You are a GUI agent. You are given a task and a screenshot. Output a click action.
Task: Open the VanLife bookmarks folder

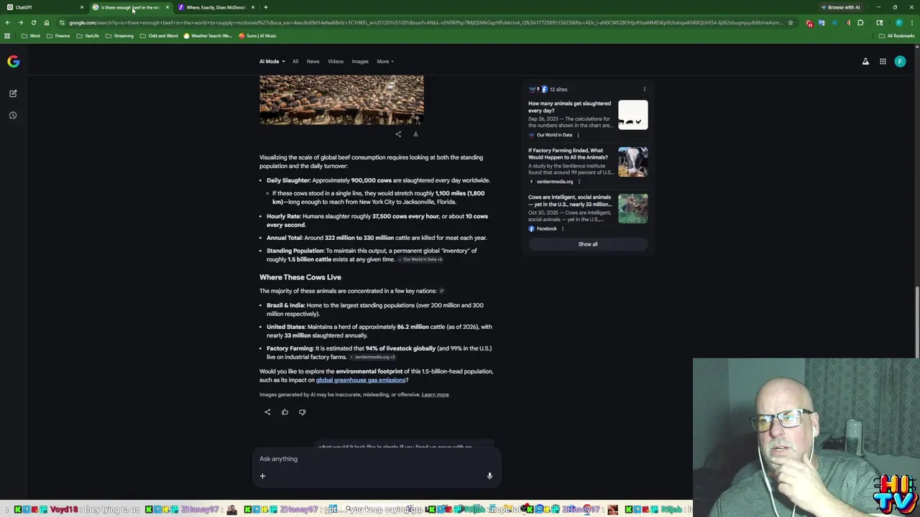click(x=88, y=36)
